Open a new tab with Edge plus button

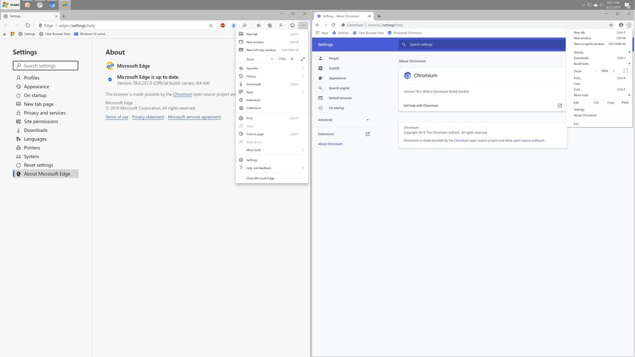click(x=64, y=16)
